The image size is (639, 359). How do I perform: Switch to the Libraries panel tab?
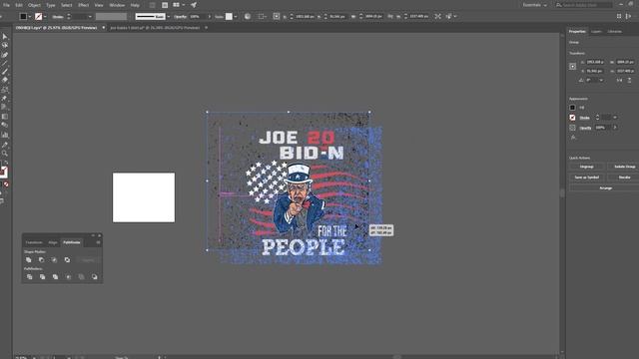click(x=615, y=31)
